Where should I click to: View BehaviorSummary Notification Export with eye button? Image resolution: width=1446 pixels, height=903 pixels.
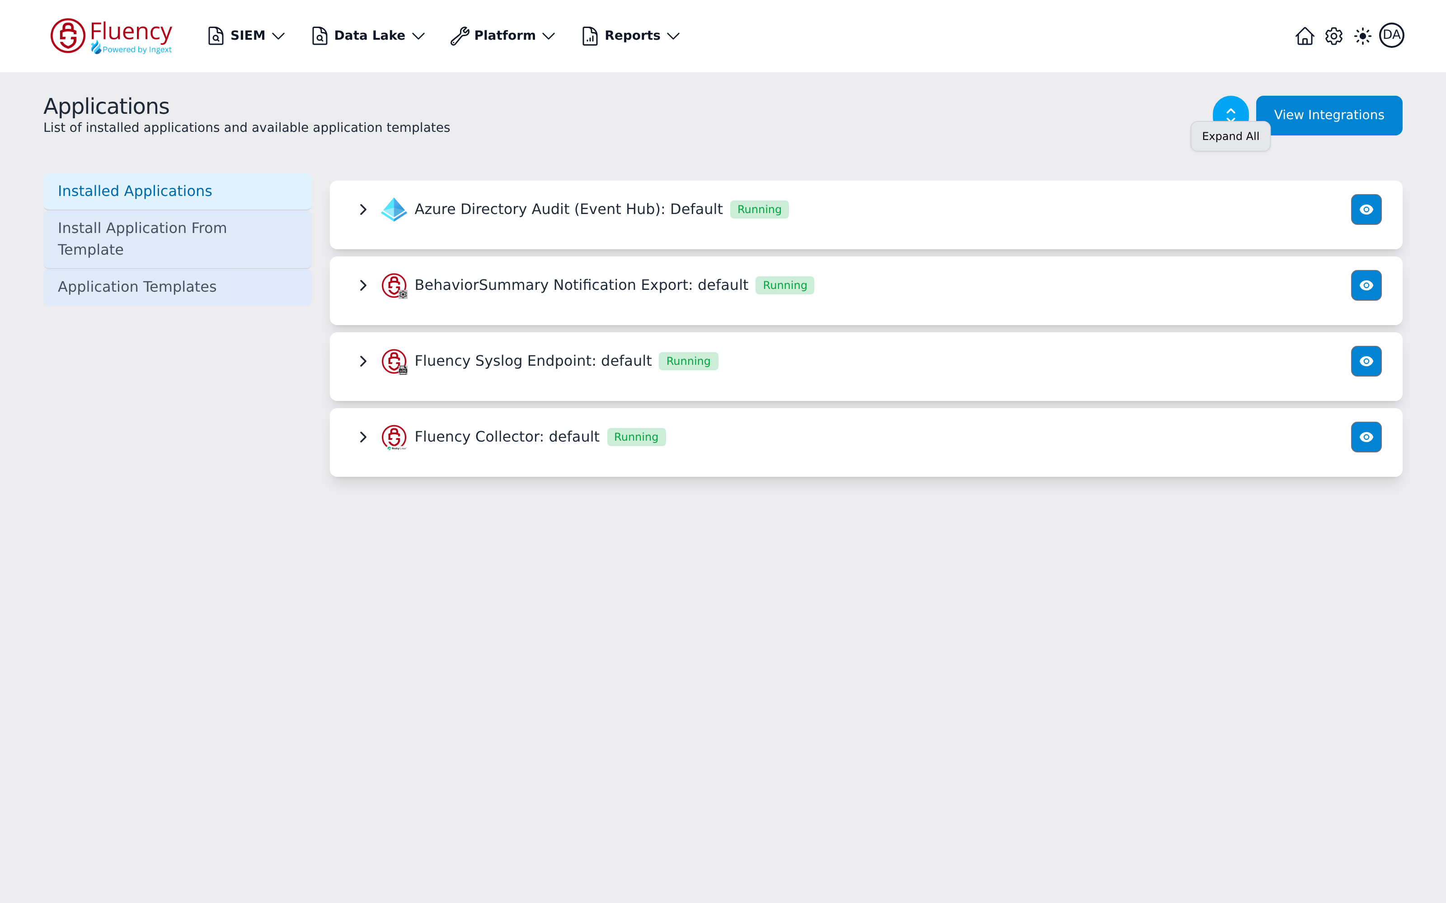point(1366,285)
